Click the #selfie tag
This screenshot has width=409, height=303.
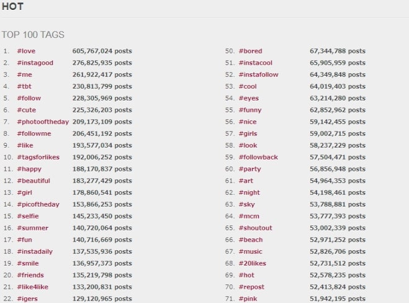pos(28,216)
